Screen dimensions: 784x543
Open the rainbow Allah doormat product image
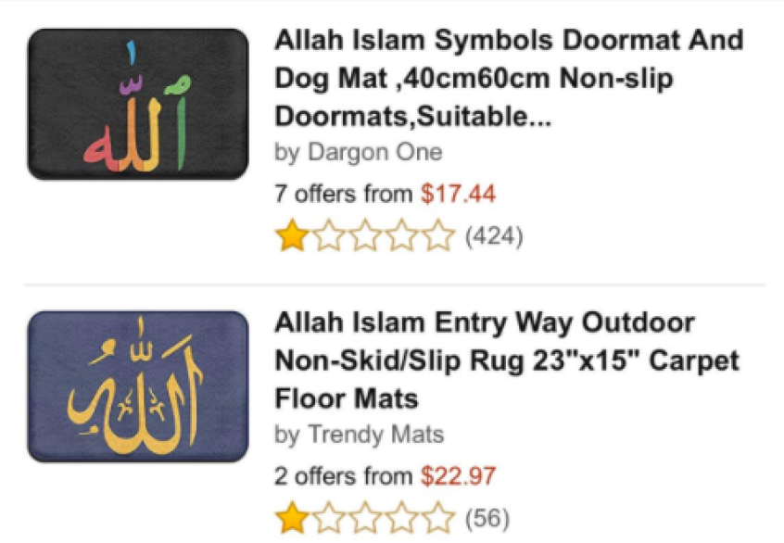[x=138, y=104]
